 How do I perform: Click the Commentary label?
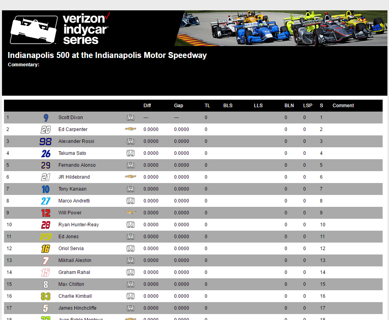23,65
